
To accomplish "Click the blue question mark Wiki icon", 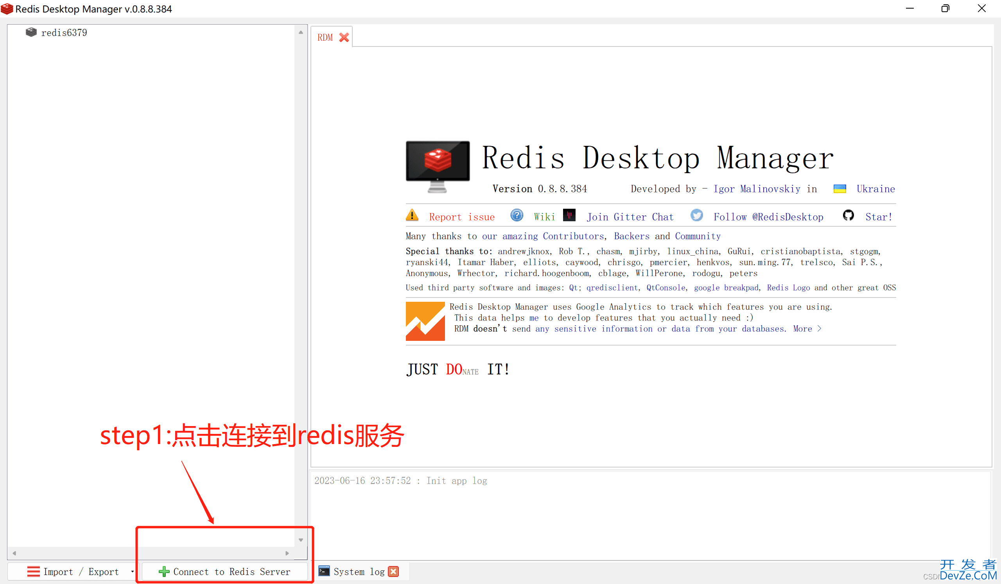I will (x=517, y=215).
